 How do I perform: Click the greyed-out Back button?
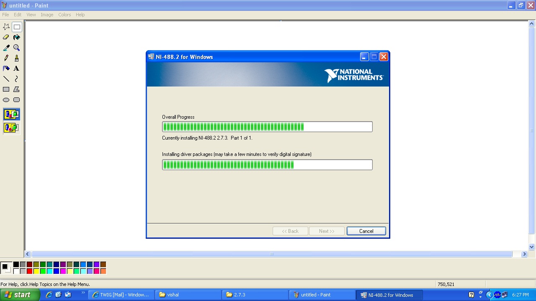[x=290, y=231]
